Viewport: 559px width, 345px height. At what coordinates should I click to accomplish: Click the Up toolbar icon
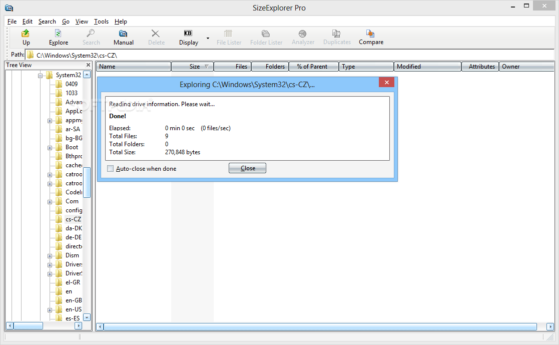pyautogui.click(x=26, y=34)
